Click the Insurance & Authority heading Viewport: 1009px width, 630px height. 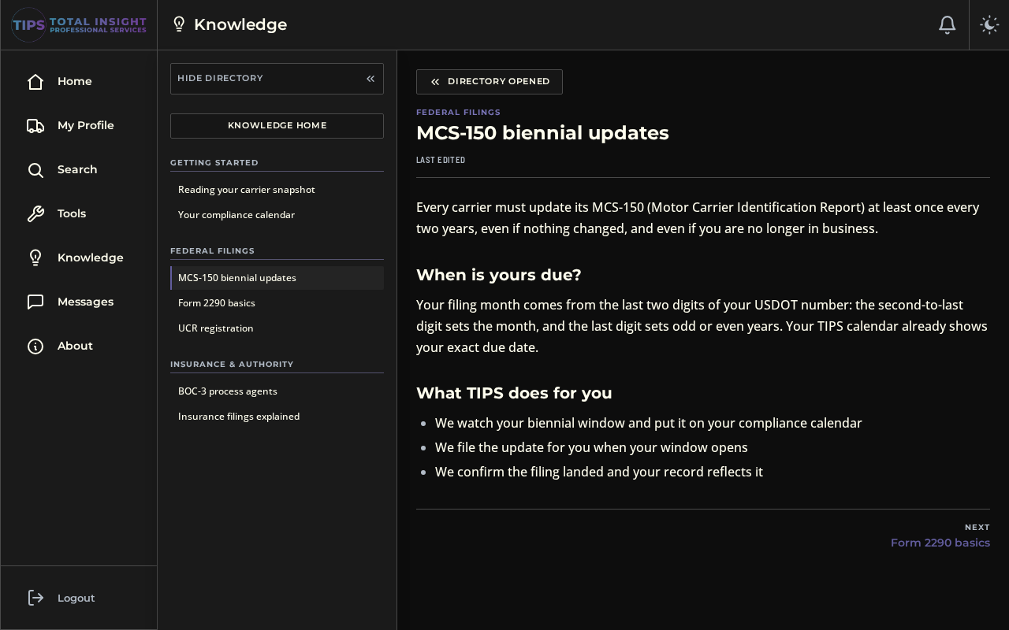point(232,365)
